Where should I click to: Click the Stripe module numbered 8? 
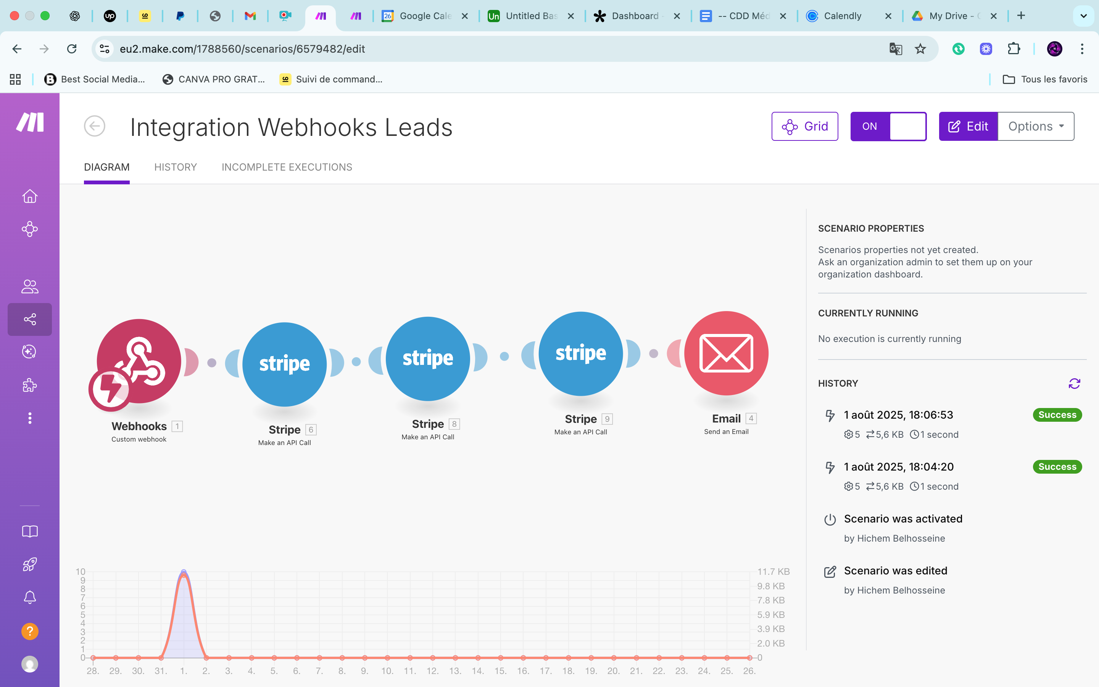coord(427,358)
